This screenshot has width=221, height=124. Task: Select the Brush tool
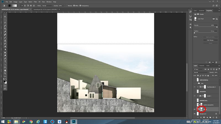tap(5, 37)
